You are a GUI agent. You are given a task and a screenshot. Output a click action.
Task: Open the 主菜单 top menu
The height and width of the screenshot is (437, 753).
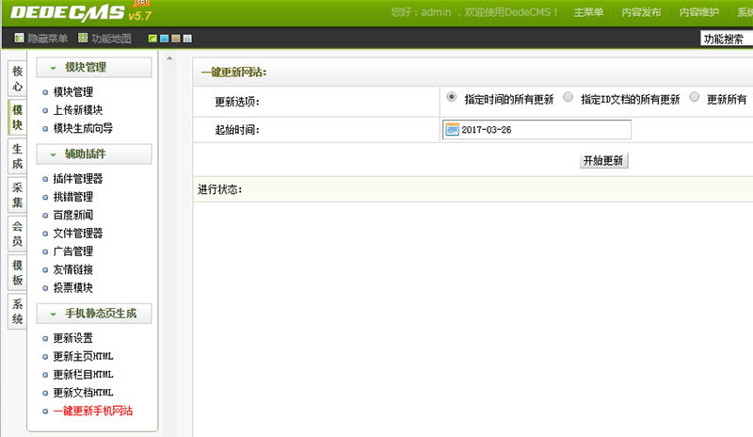coord(588,12)
